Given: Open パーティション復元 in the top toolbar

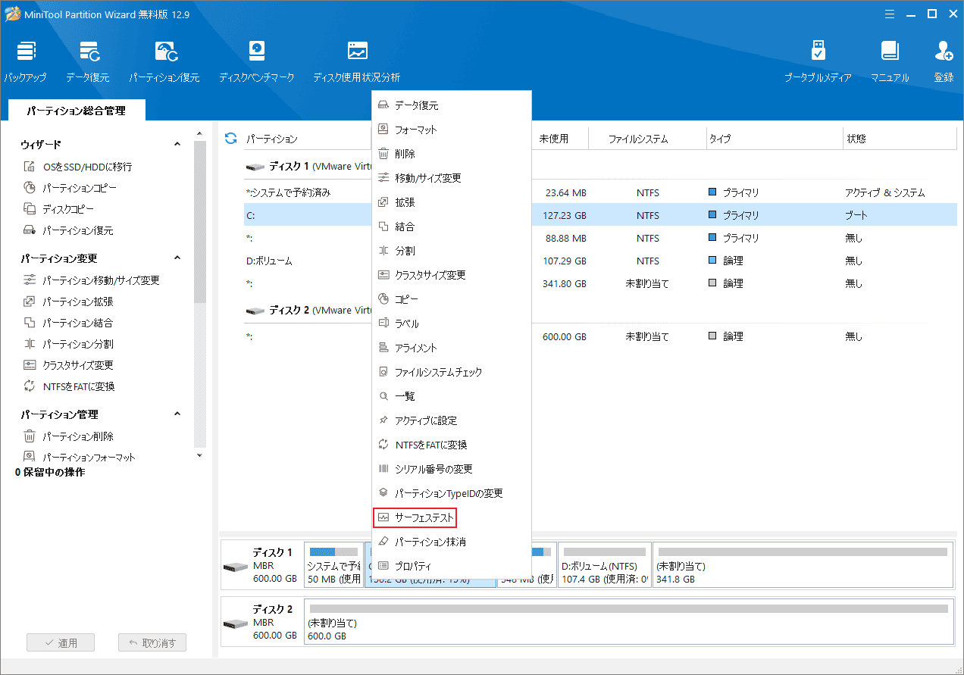Looking at the screenshot, I should coord(164,61).
